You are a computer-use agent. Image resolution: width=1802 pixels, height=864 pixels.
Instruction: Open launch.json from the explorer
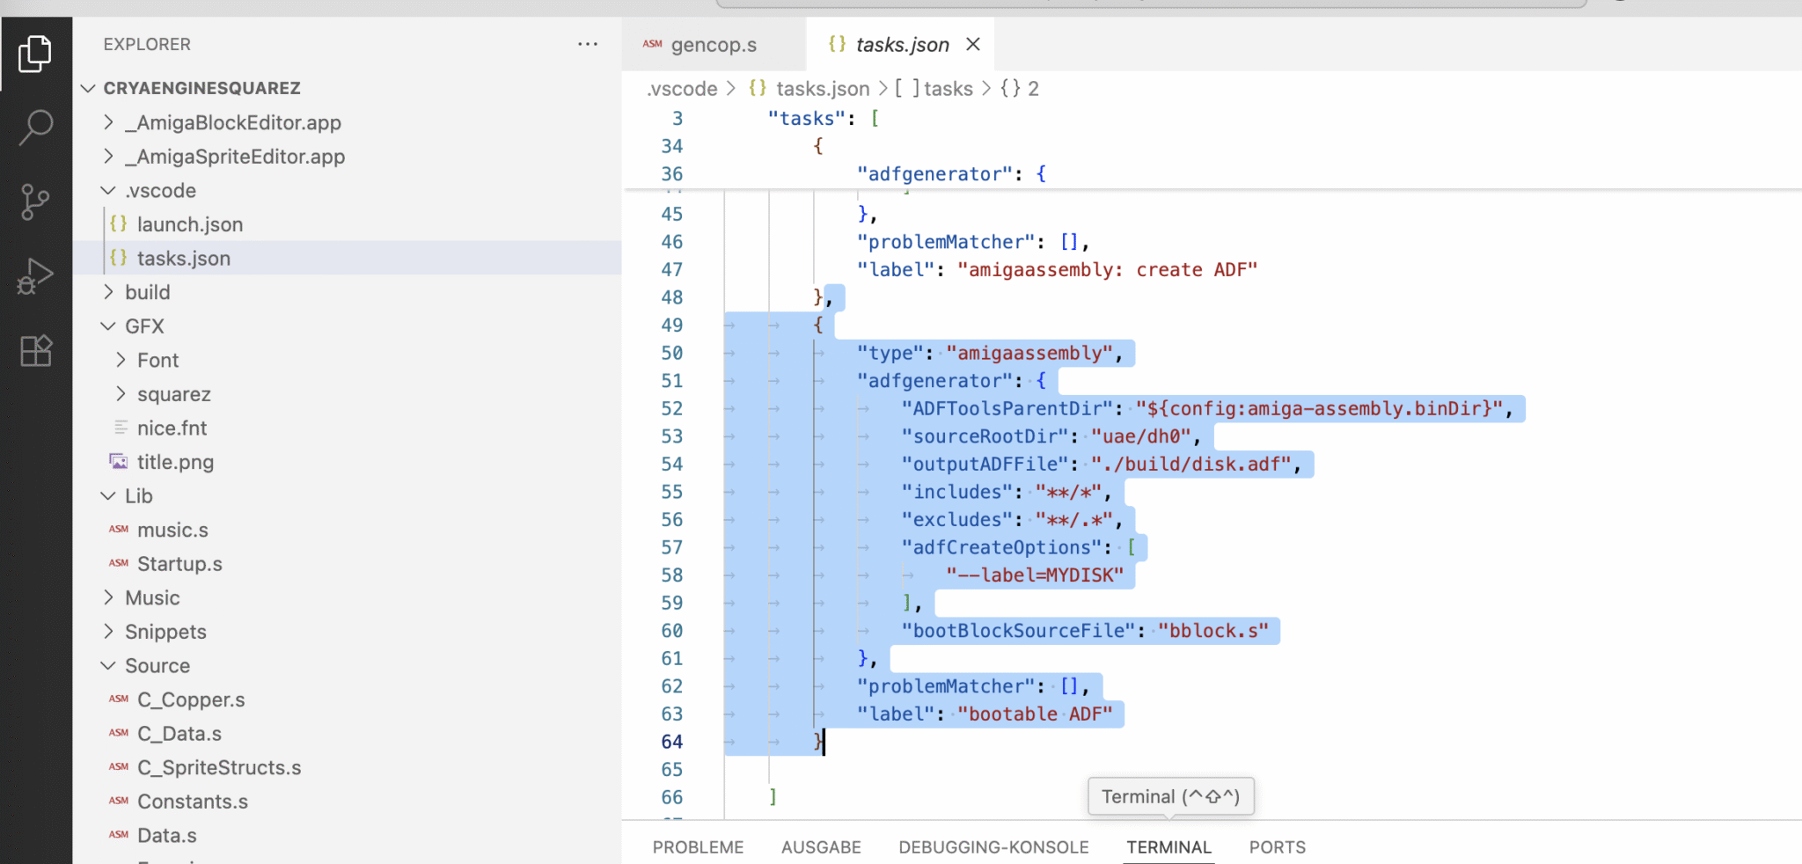click(189, 224)
